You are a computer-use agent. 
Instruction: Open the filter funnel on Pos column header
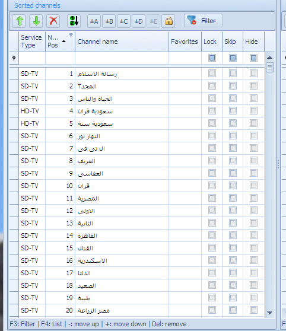pos(71,35)
